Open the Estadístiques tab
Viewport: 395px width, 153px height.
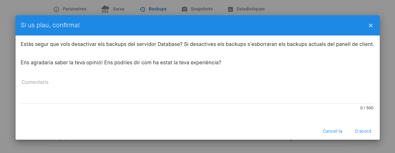246,9
